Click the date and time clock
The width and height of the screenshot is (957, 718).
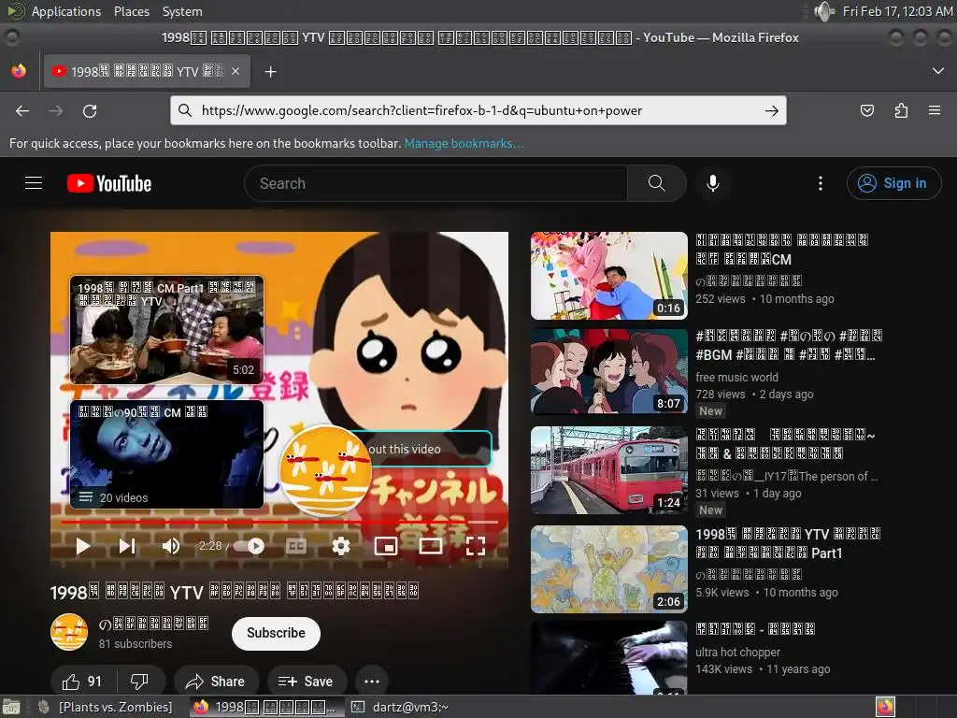(897, 11)
